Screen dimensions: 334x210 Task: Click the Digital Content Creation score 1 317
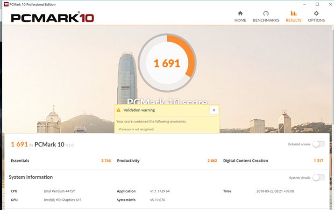(319, 160)
